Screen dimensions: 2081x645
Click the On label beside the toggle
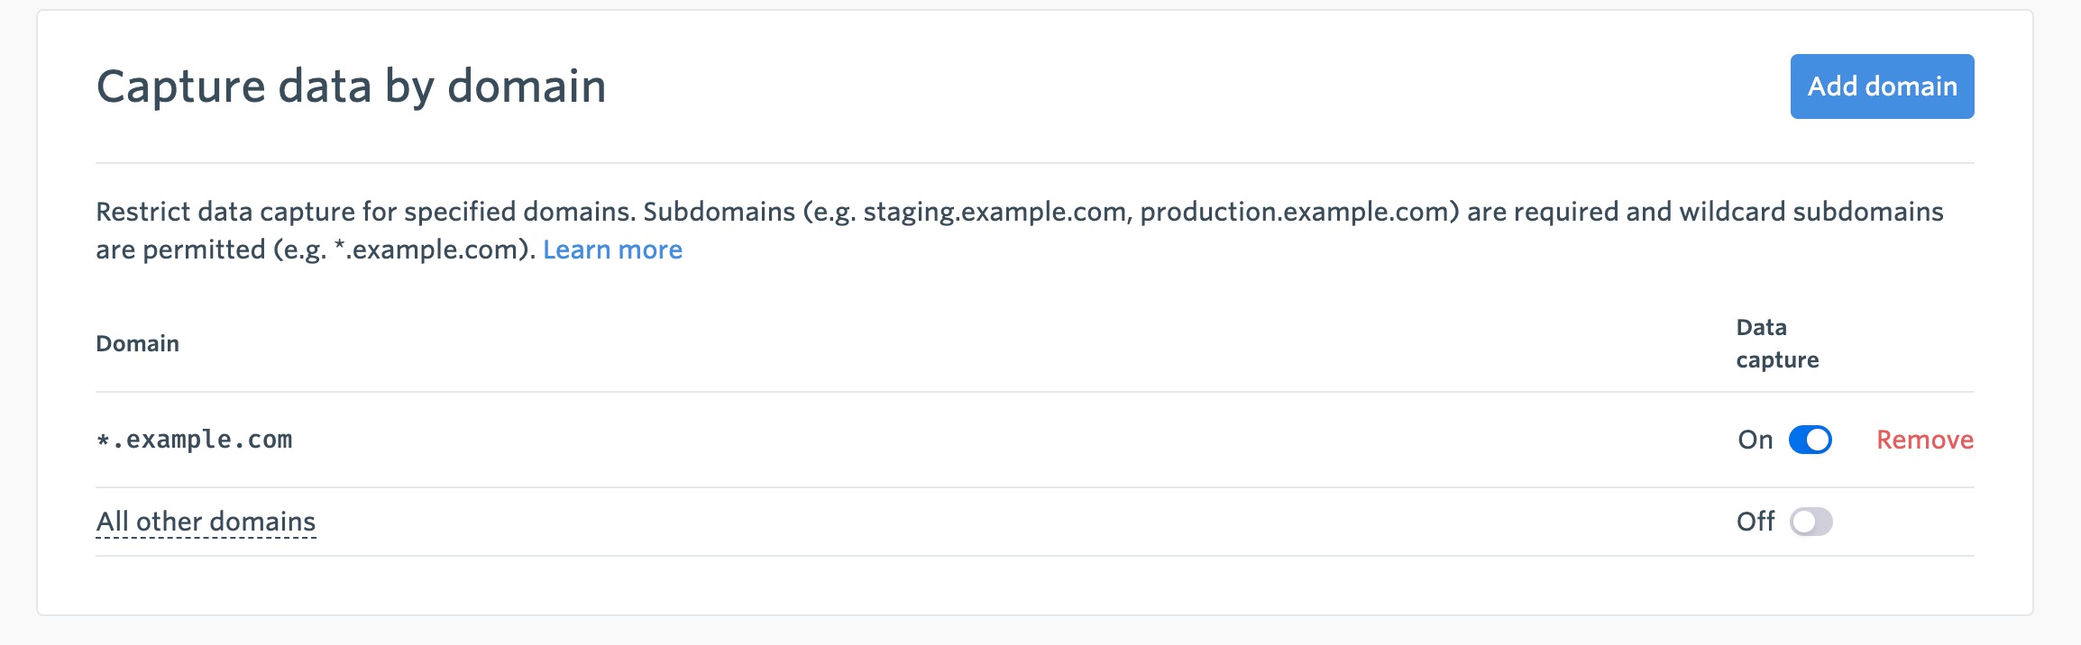coord(1755,440)
